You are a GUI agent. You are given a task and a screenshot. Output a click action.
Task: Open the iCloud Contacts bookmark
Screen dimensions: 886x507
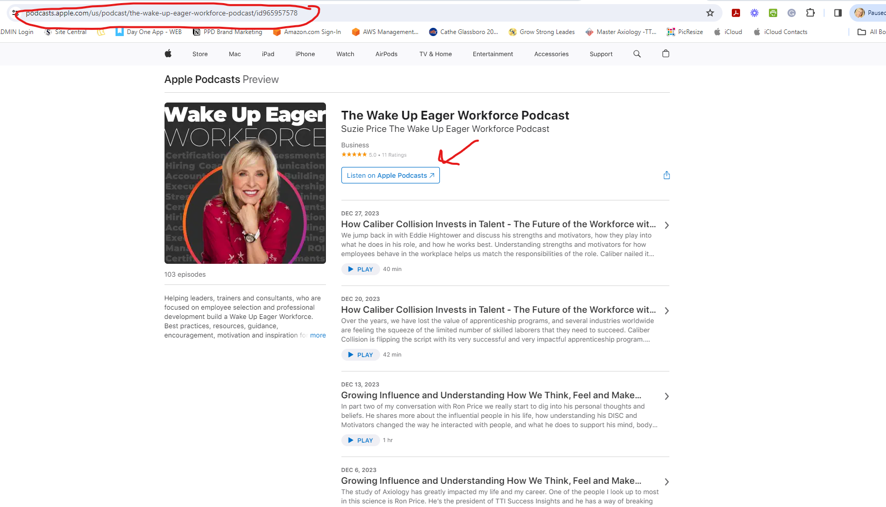tap(780, 32)
